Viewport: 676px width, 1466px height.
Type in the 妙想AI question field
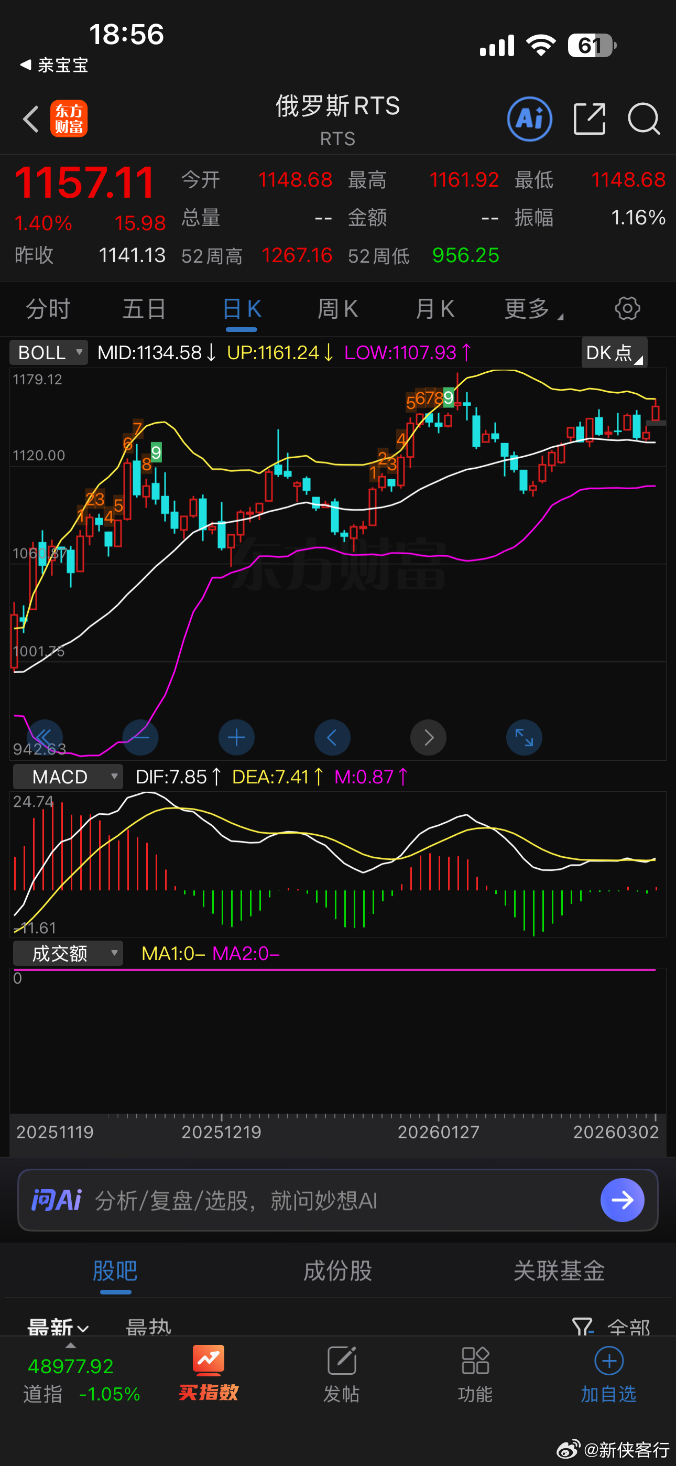(x=338, y=1200)
